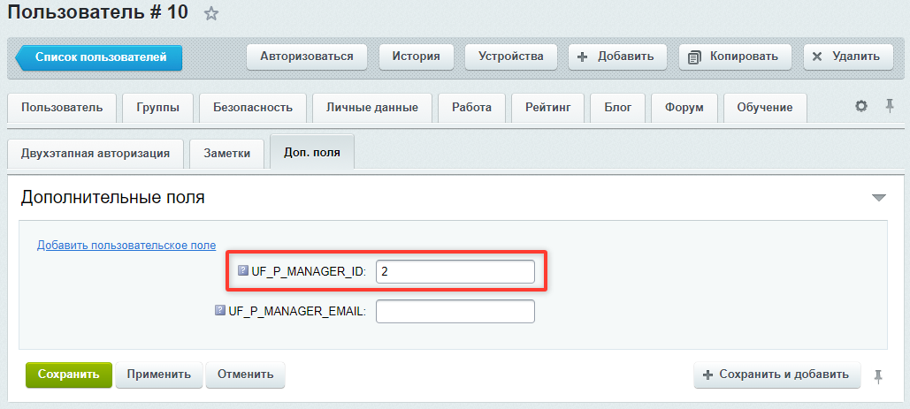This screenshot has width=910, height=409.
Task: Click the Добавить toolbar button
Action: (x=617, y=57)
